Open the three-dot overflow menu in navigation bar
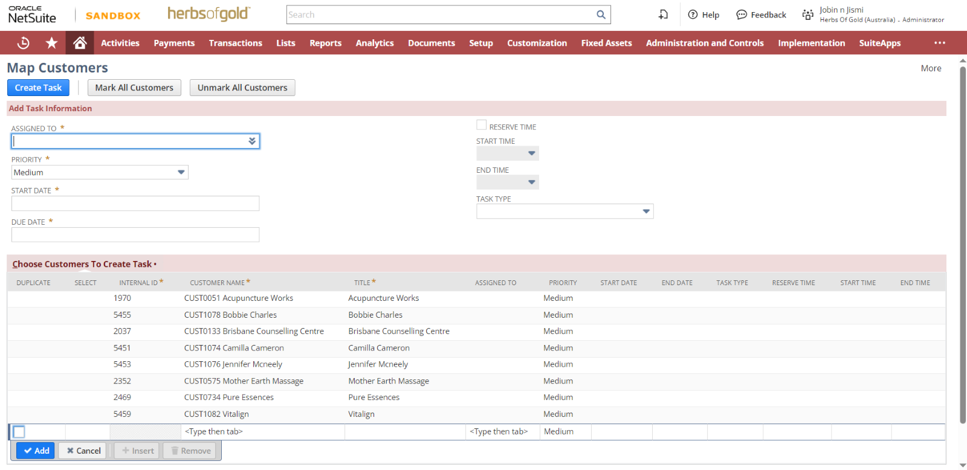Viewport: 967px width, 470px height. (939, 43)
